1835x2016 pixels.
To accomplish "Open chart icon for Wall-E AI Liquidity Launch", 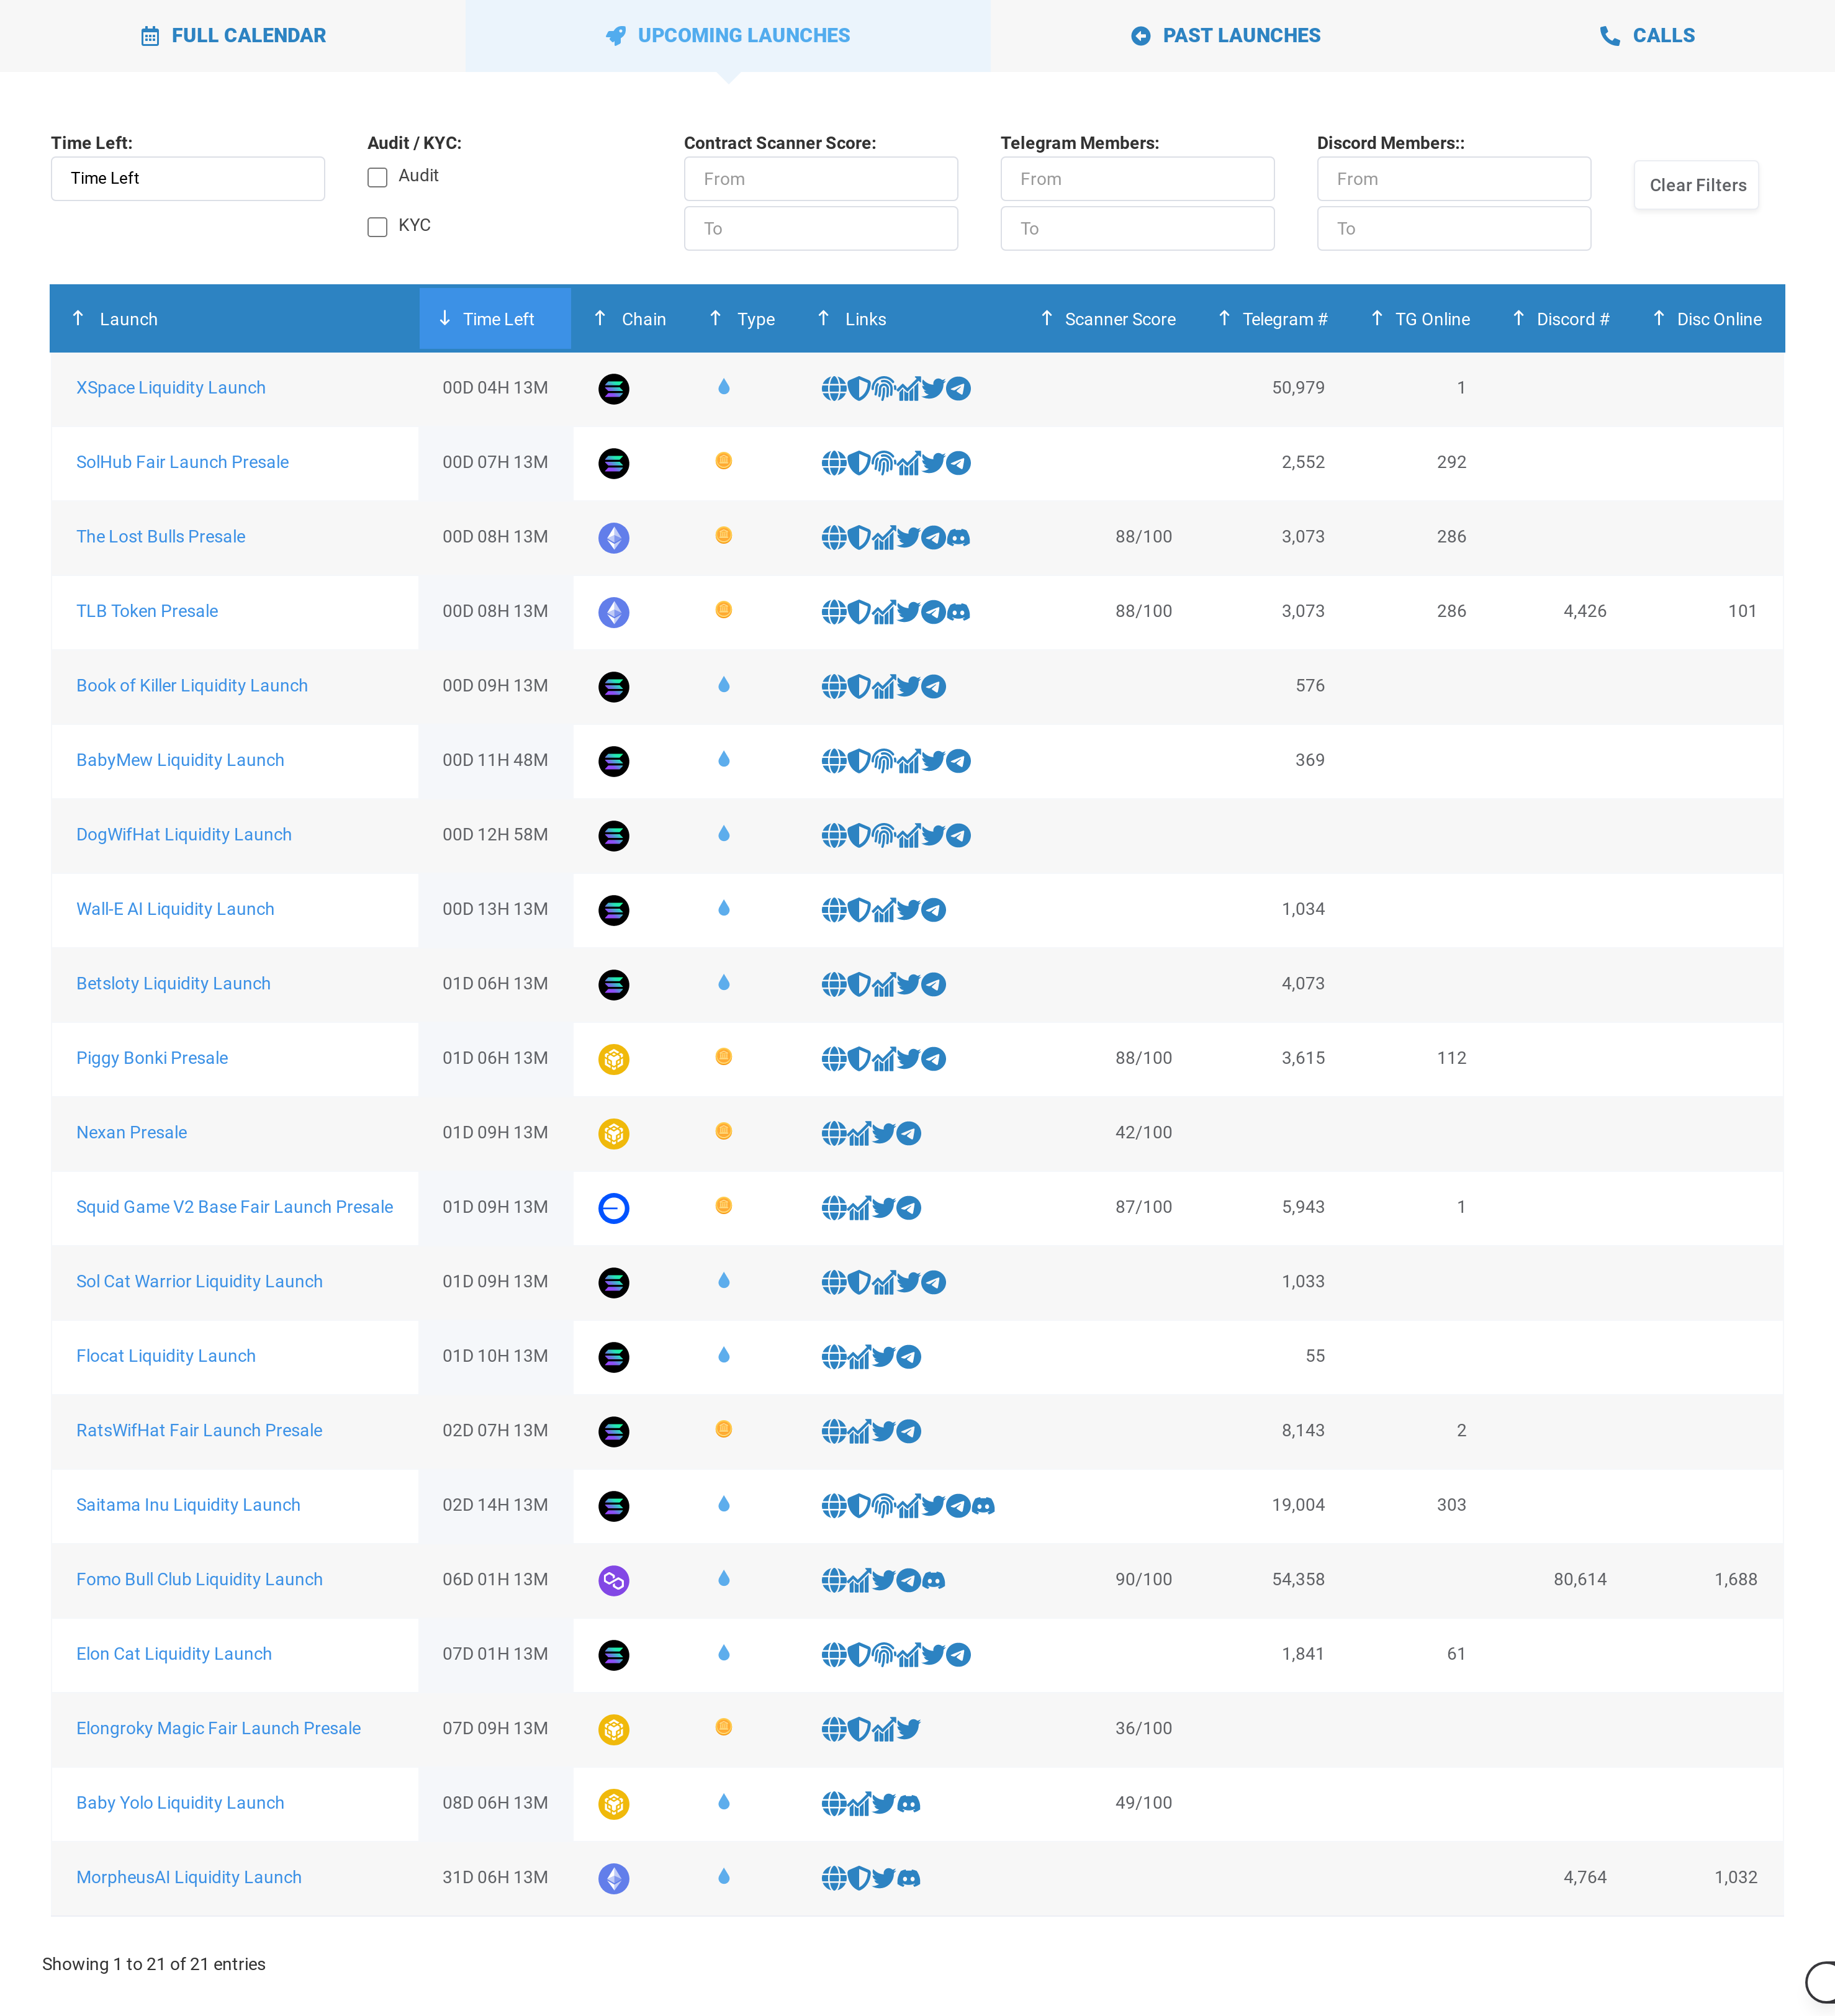I will click(x=883, y=910).
